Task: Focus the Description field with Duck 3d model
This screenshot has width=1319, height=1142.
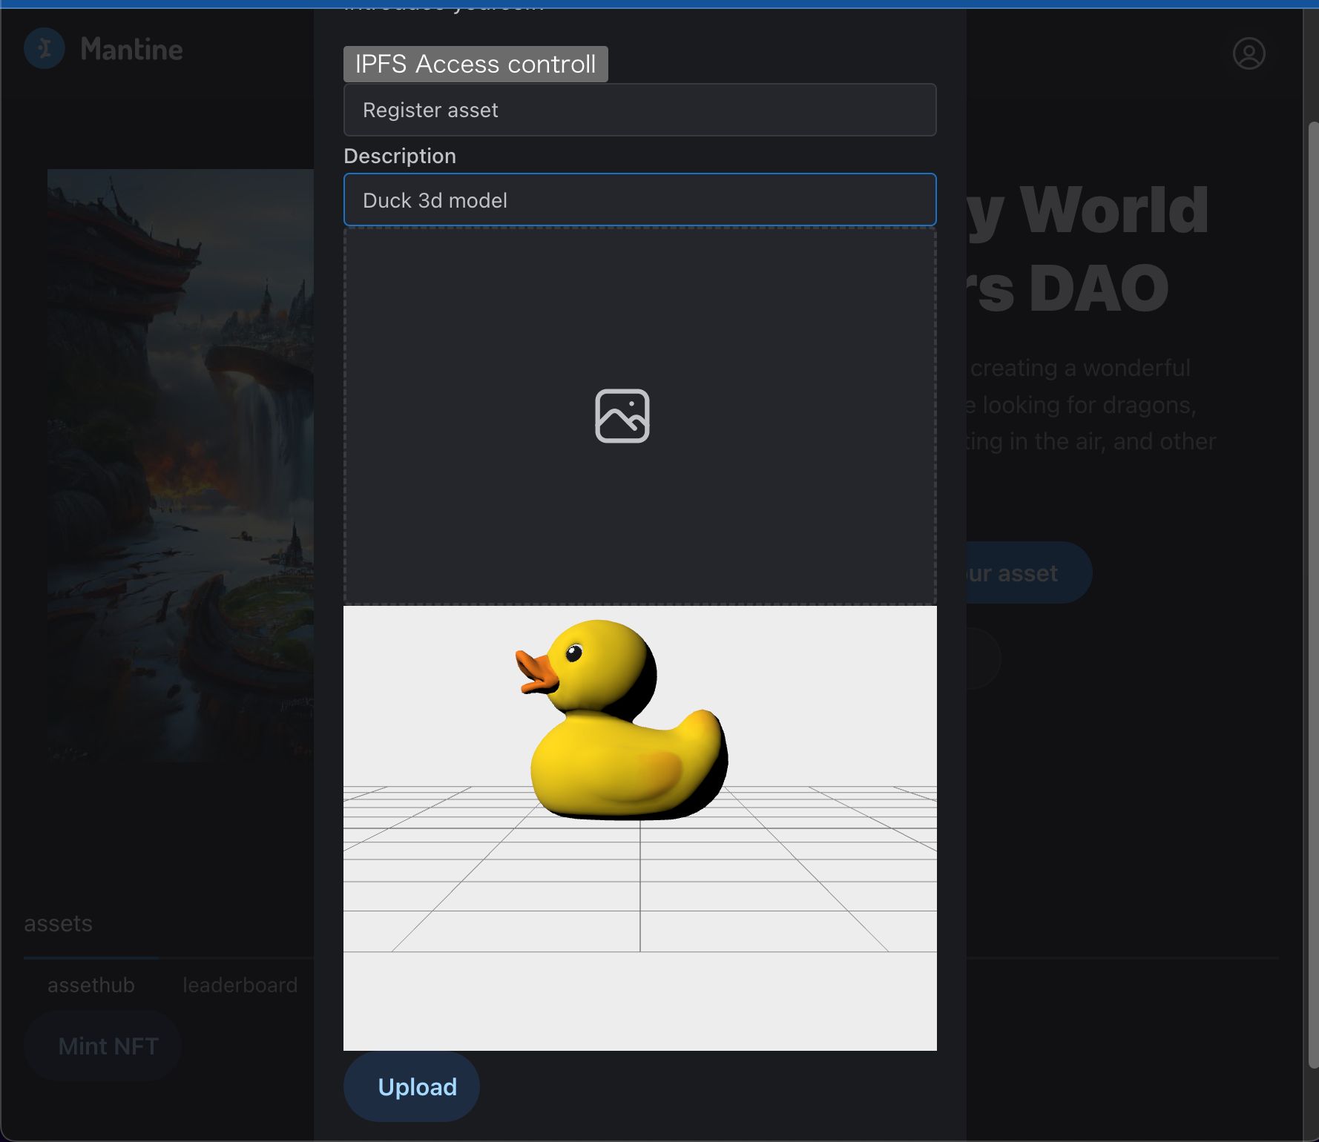Action: (639, 199)
